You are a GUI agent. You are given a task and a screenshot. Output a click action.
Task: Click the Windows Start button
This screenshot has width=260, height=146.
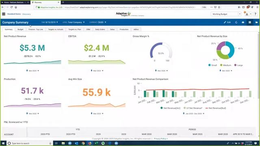[3, 143]
